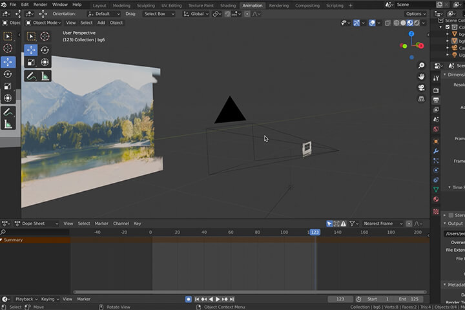
Task: Click the 123 playhead marker
Action: click(315, 232)
